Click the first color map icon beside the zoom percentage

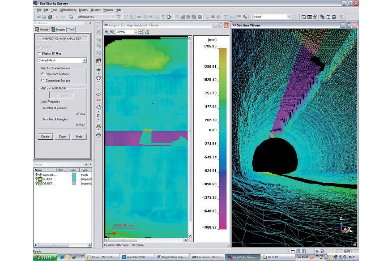[141, 32]
